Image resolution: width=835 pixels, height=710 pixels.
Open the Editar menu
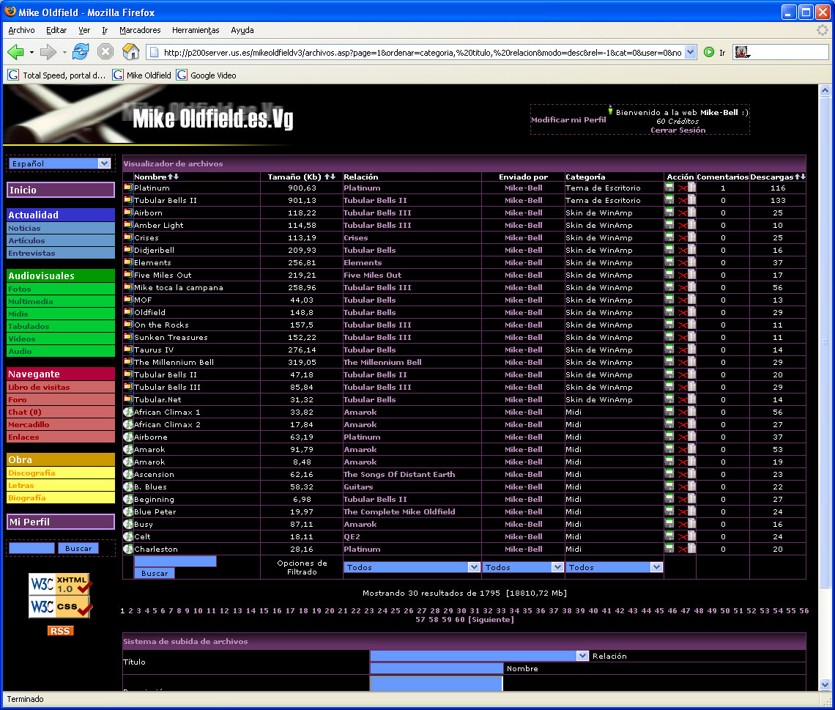(56, 30)
